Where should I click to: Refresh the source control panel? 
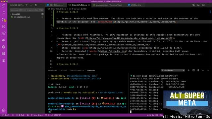click(x=36, y=5)
